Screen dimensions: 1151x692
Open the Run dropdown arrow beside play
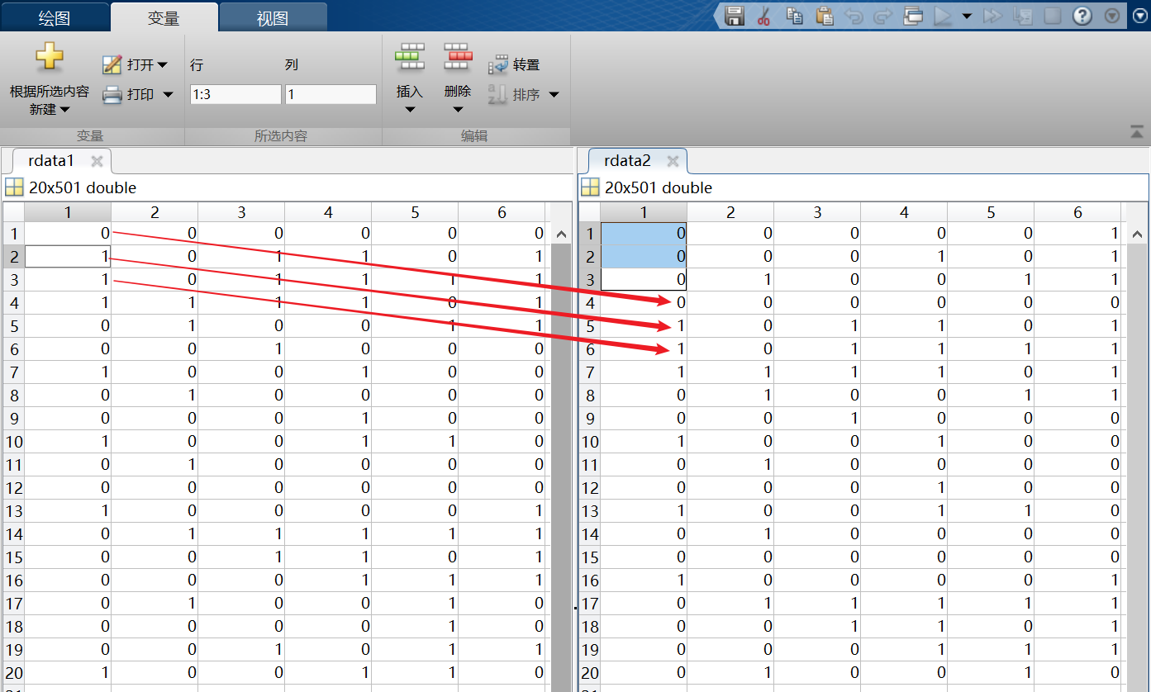967,16
